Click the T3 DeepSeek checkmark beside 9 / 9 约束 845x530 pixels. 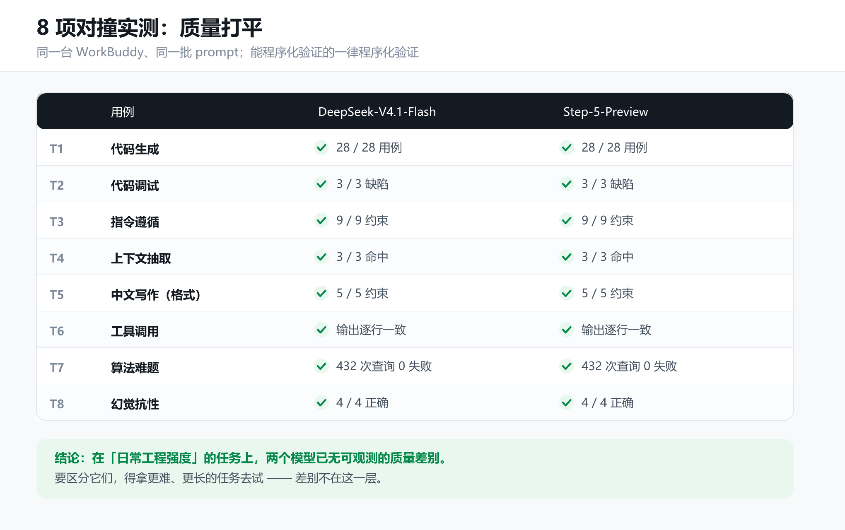click(321, 220)
